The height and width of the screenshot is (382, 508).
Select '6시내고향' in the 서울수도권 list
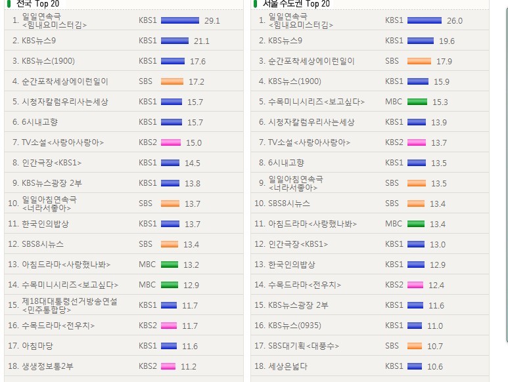click(286, 163)
